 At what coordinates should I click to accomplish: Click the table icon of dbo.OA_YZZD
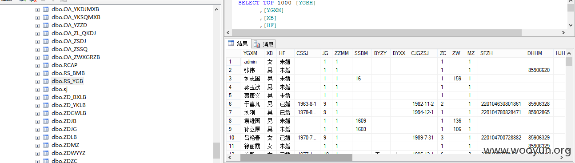tap(46, 25)
